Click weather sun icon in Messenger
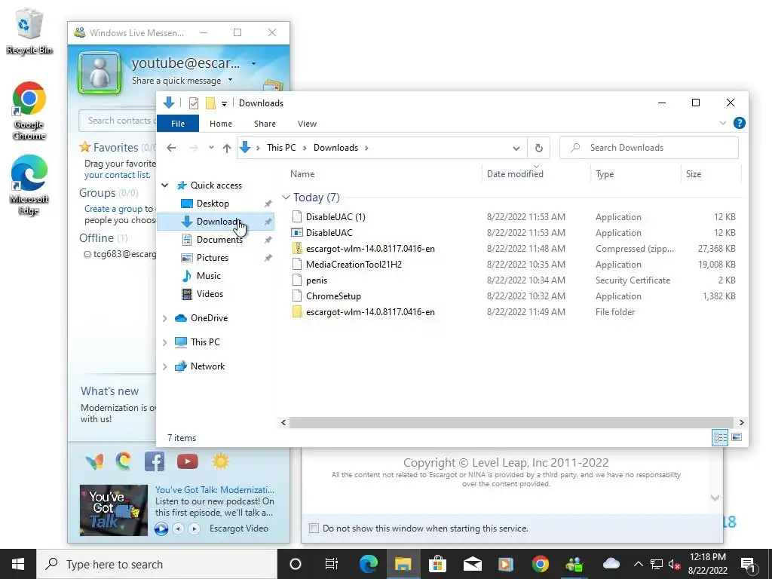The image size is (772, 579). pyautogui.click(x=221, y=461)
